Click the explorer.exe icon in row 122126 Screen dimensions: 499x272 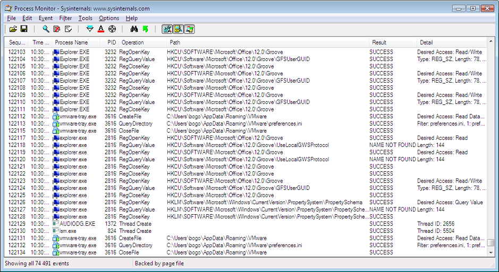tap(56, 203)
